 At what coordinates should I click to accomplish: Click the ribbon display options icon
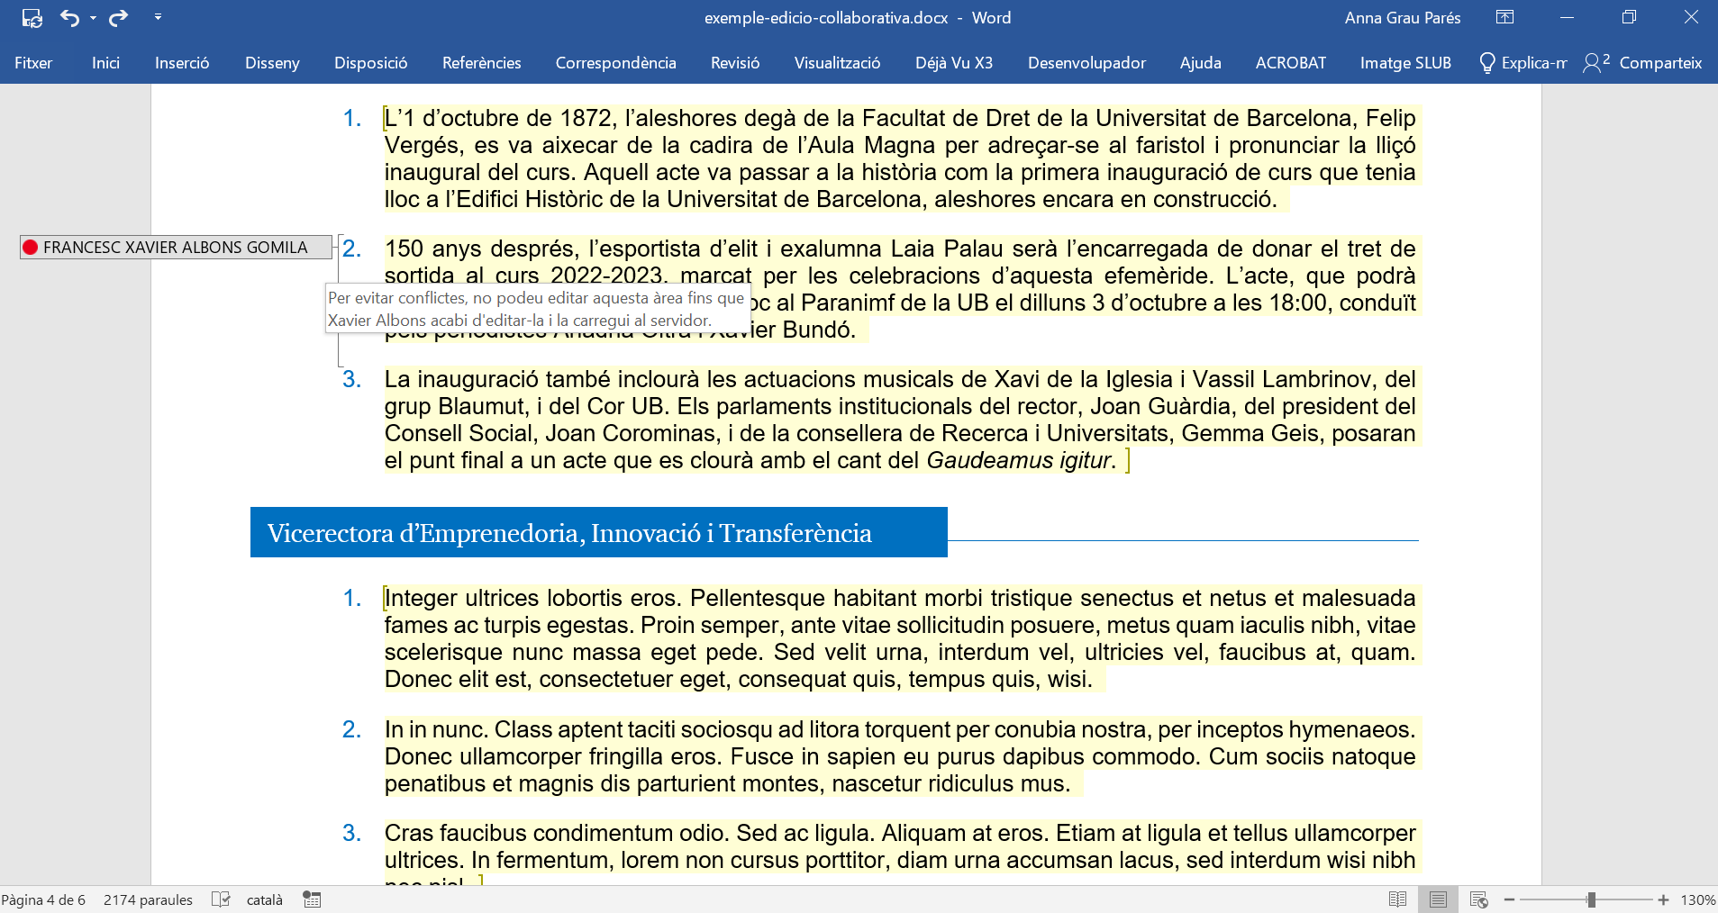(1504, 17)
